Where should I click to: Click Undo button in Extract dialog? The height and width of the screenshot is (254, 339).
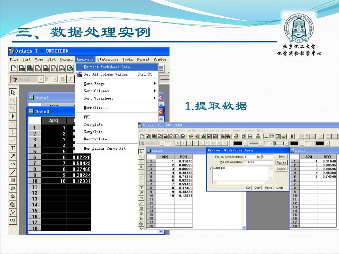pos(280,188)
